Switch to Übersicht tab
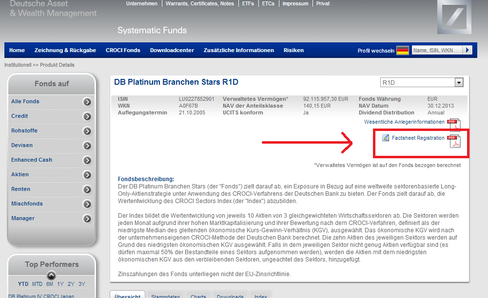 (127, 295)
